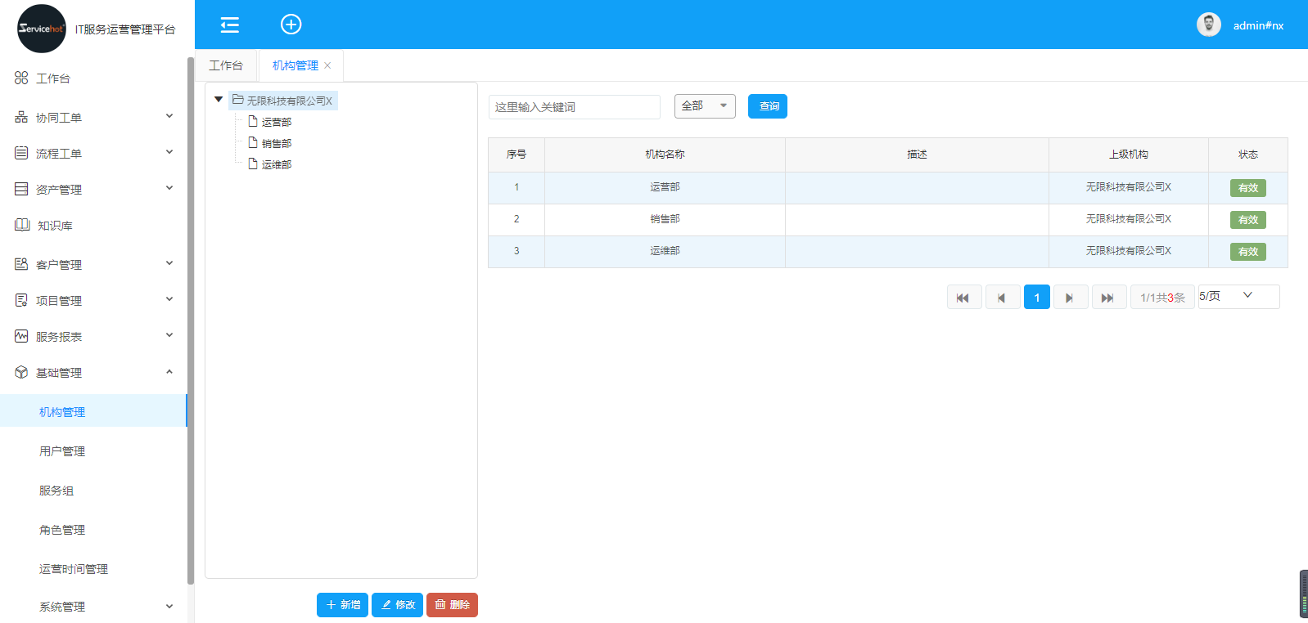Open the 全部 status filter dropdown

pyautogui.click(x=704, y=106)
